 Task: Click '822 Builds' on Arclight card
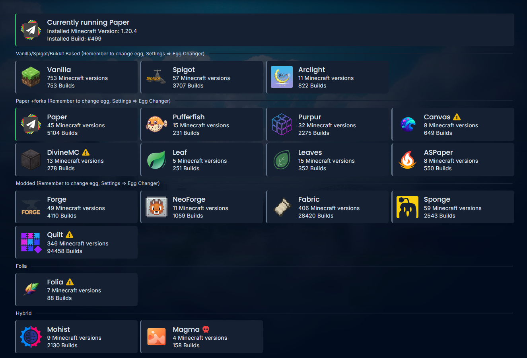pos(312,86)
